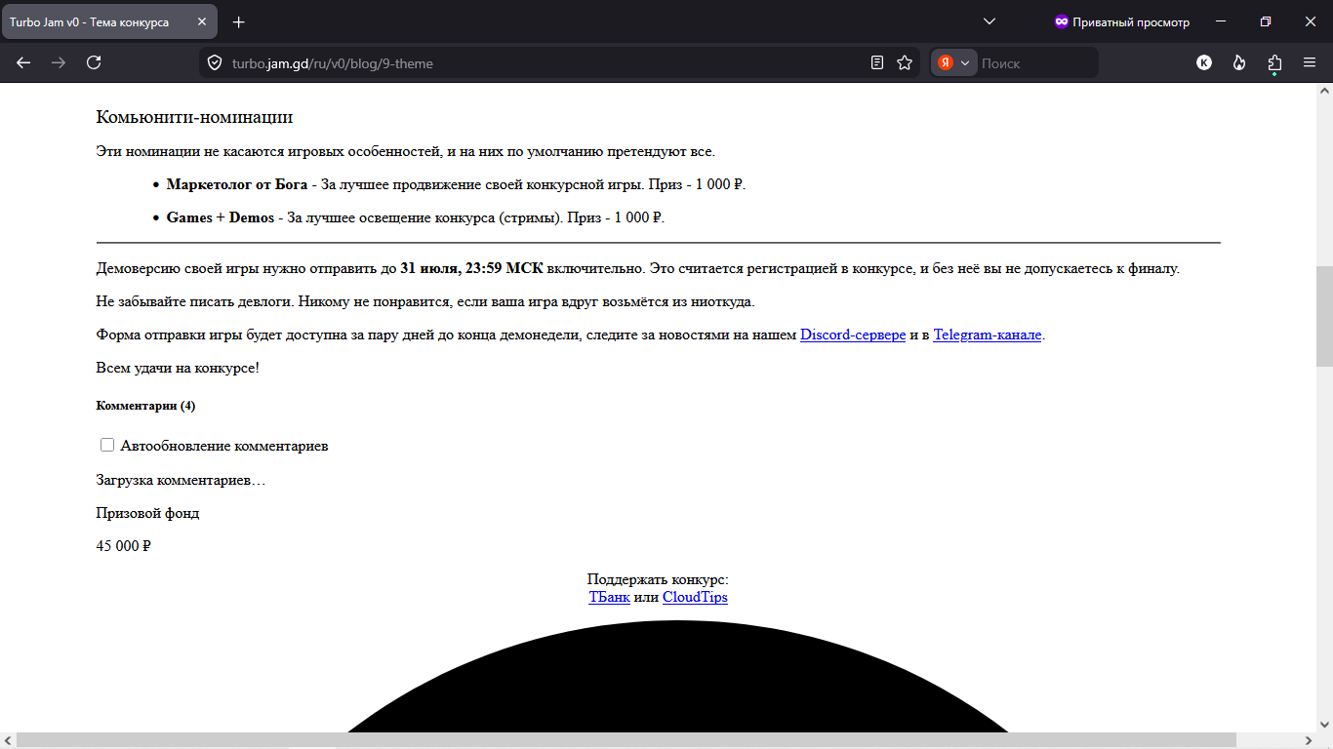Click the Комьюнити-номинации heading
Viewport: 1333px width, 749px height.
tap(194, 117)
